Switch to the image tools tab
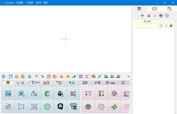The image size is (177, 114). point(8,82)
